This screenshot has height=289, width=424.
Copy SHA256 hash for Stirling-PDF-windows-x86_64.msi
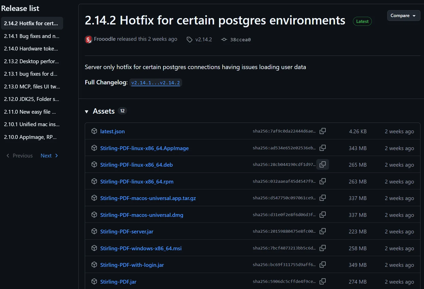pyautogui.click(x=323, y=248)
